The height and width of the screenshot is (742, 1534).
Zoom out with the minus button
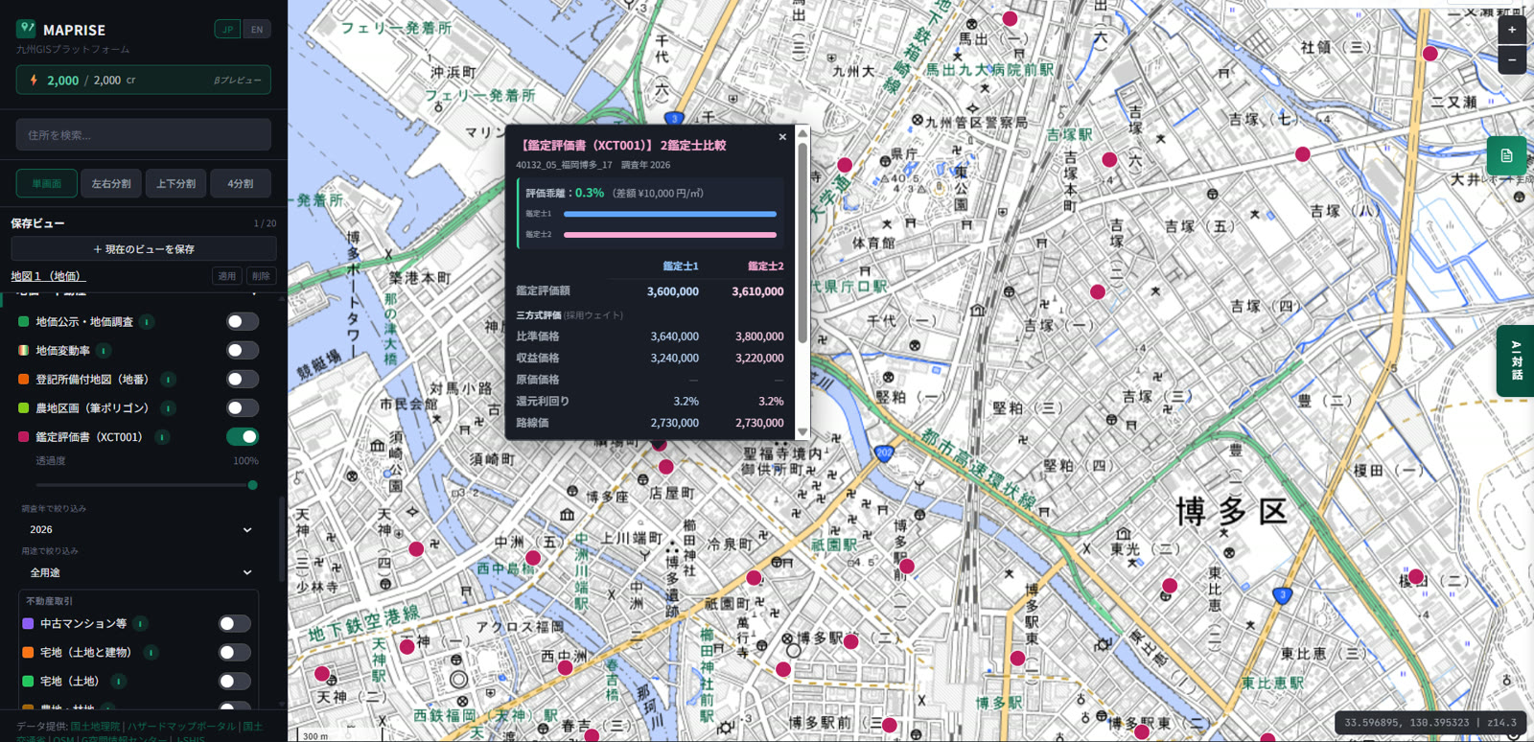(x=1512, y=59)
